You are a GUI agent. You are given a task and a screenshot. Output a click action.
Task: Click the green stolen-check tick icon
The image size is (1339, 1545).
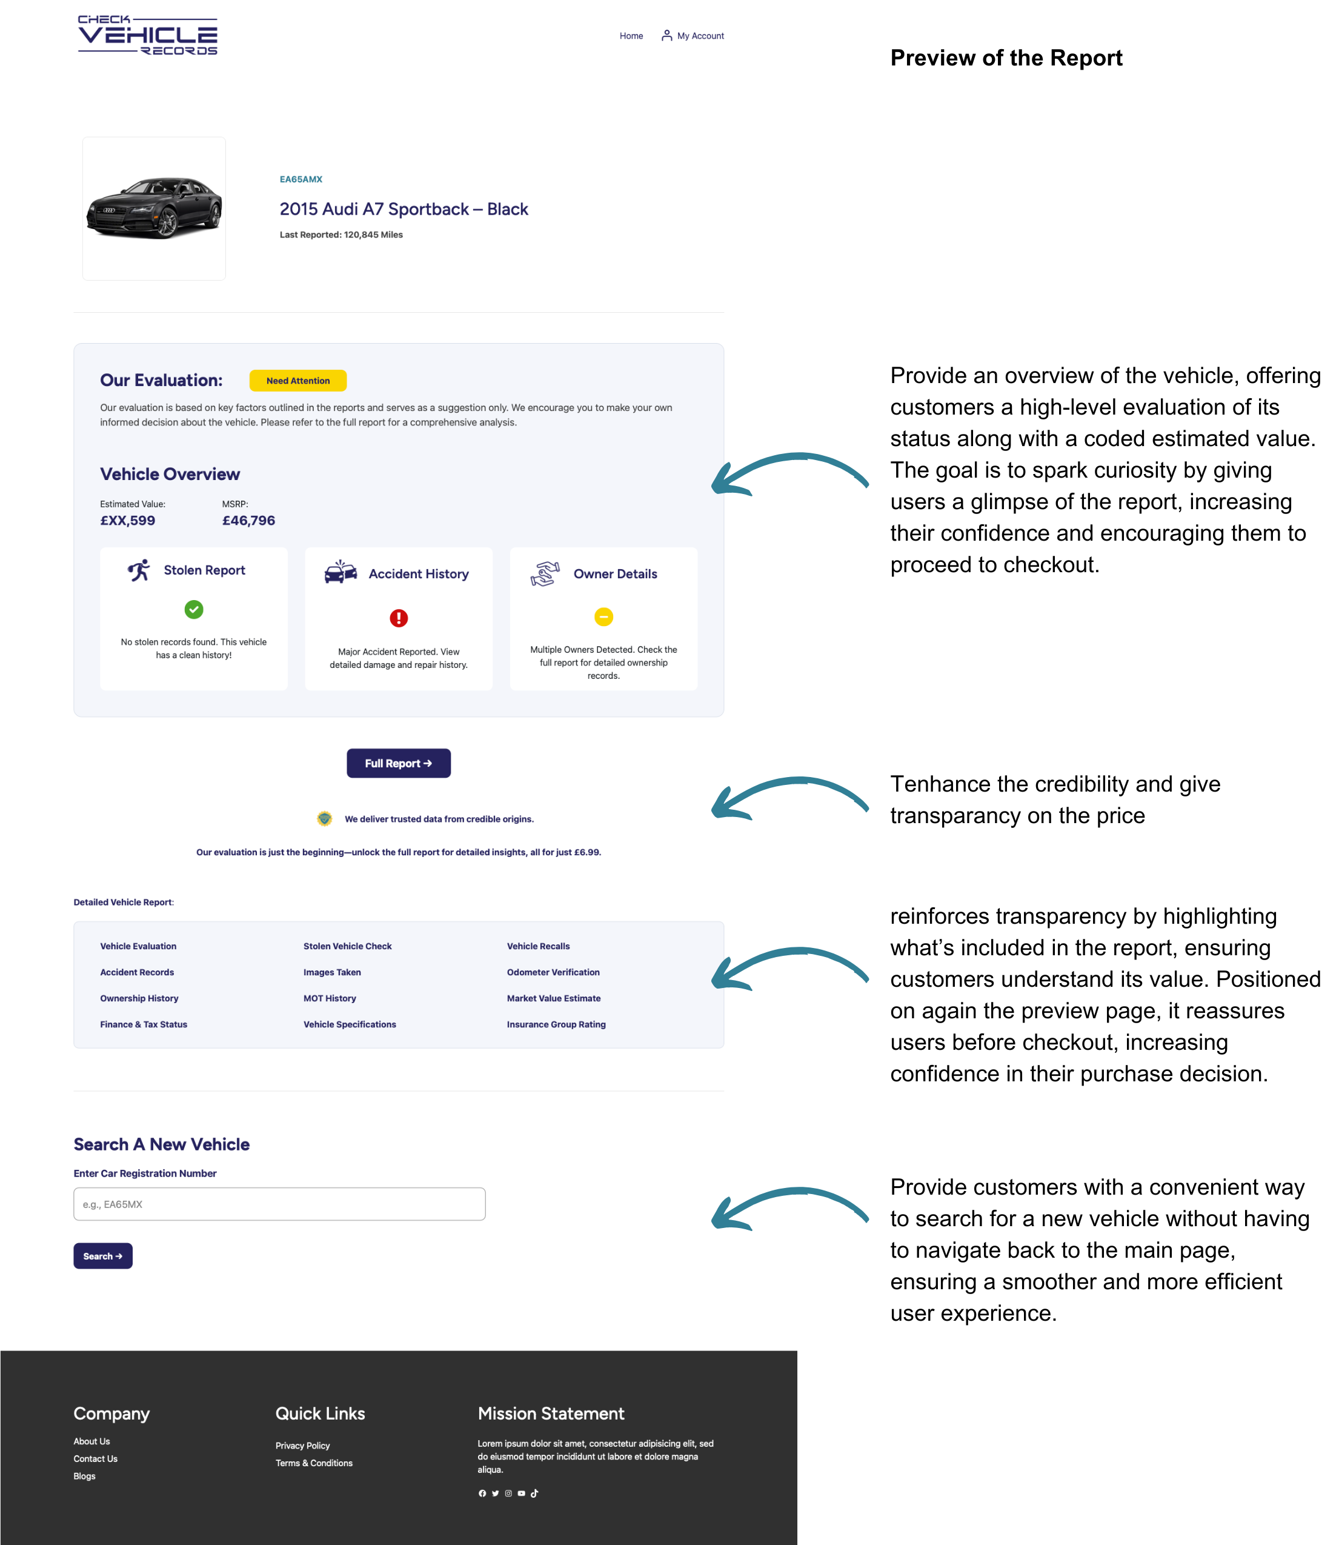tap(193, 610)
